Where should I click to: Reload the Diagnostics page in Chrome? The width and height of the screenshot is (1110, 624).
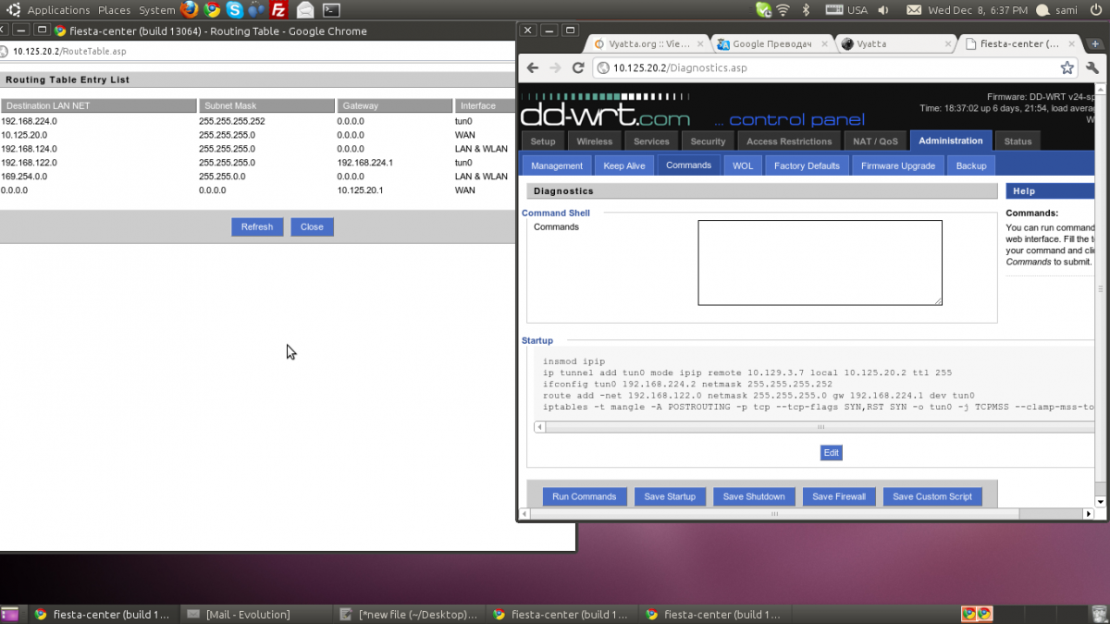click(x=578, y=67)
